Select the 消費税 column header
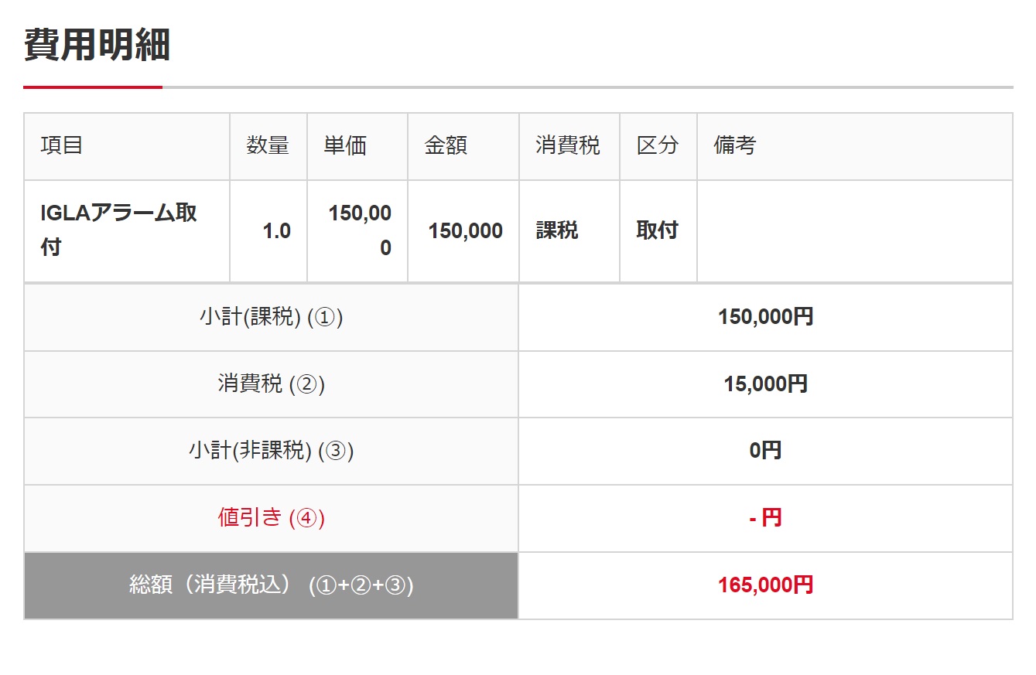This screenshot has height=675, width=1036. (x=568, y=145)
